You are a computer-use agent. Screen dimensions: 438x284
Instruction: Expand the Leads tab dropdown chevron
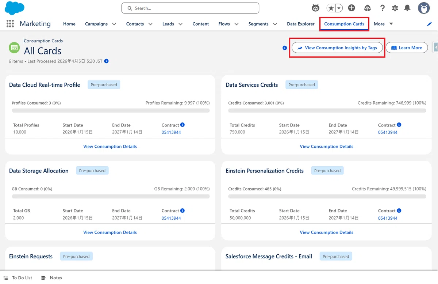(180, 24)
